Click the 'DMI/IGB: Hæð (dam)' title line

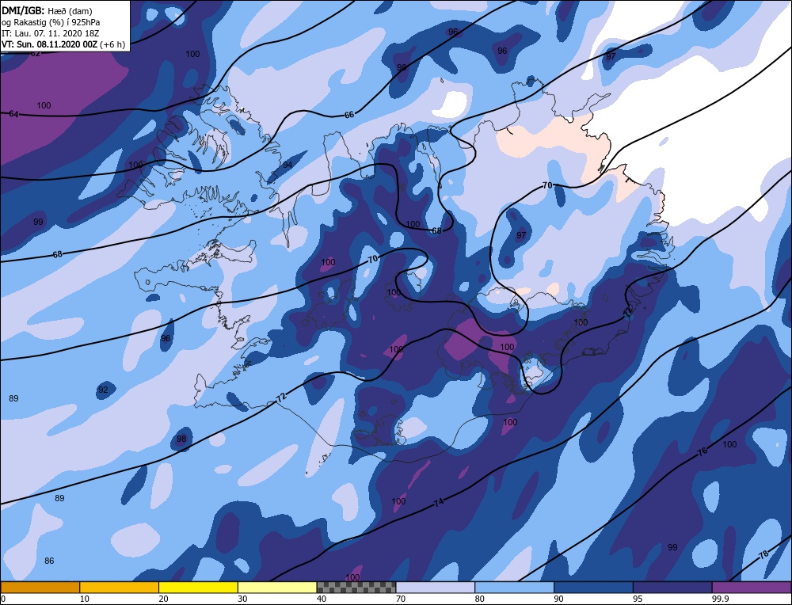(47, 10)
